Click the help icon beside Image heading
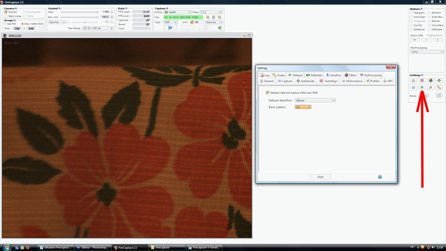 click(x=14, y=20)
